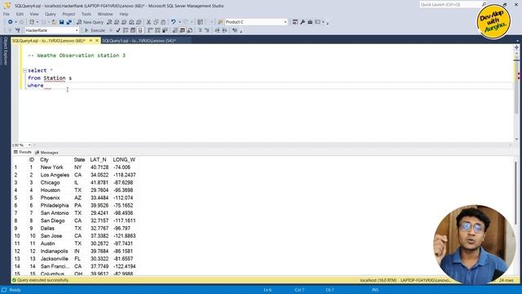Click the Paste icon
The image size is (522, 294).
tap(163, 22)
